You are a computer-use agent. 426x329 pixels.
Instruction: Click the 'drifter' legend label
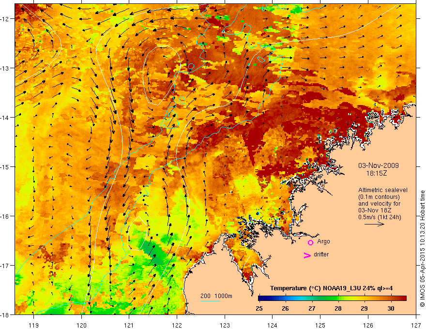point(321,254)
